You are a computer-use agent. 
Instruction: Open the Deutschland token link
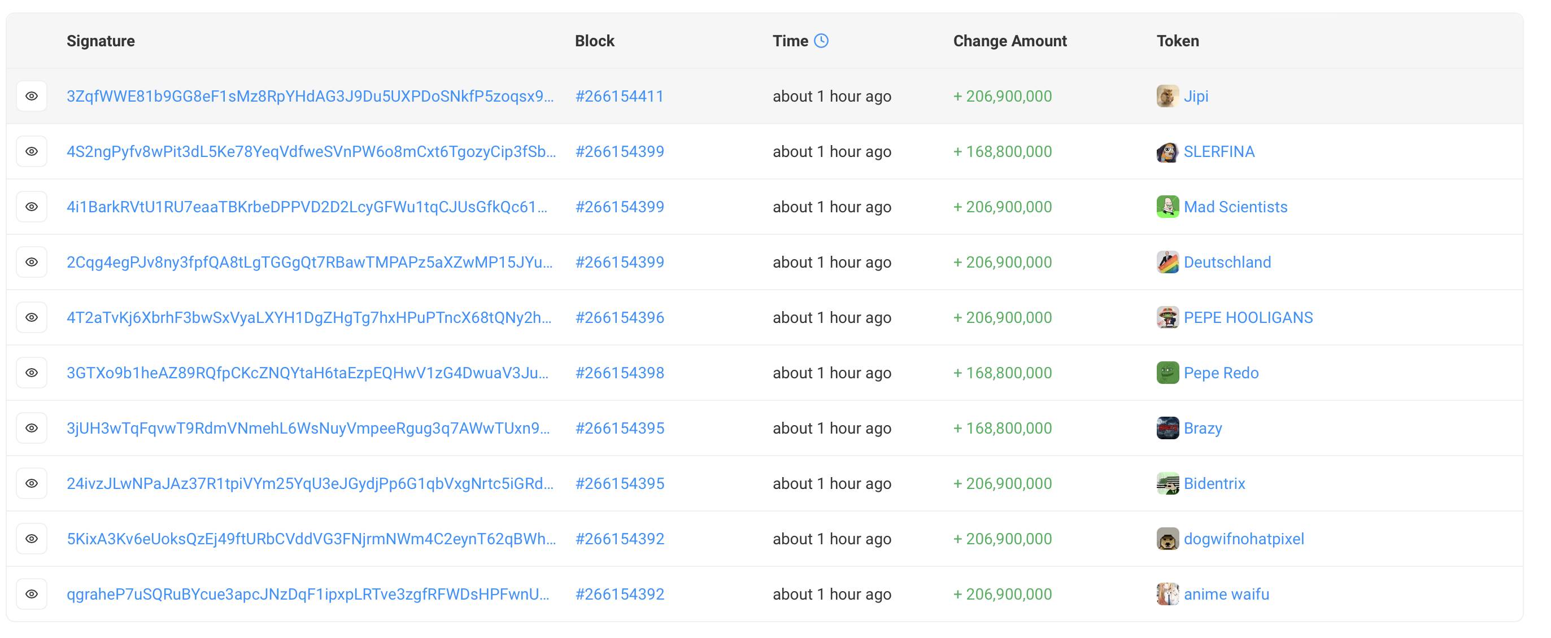1228,263
